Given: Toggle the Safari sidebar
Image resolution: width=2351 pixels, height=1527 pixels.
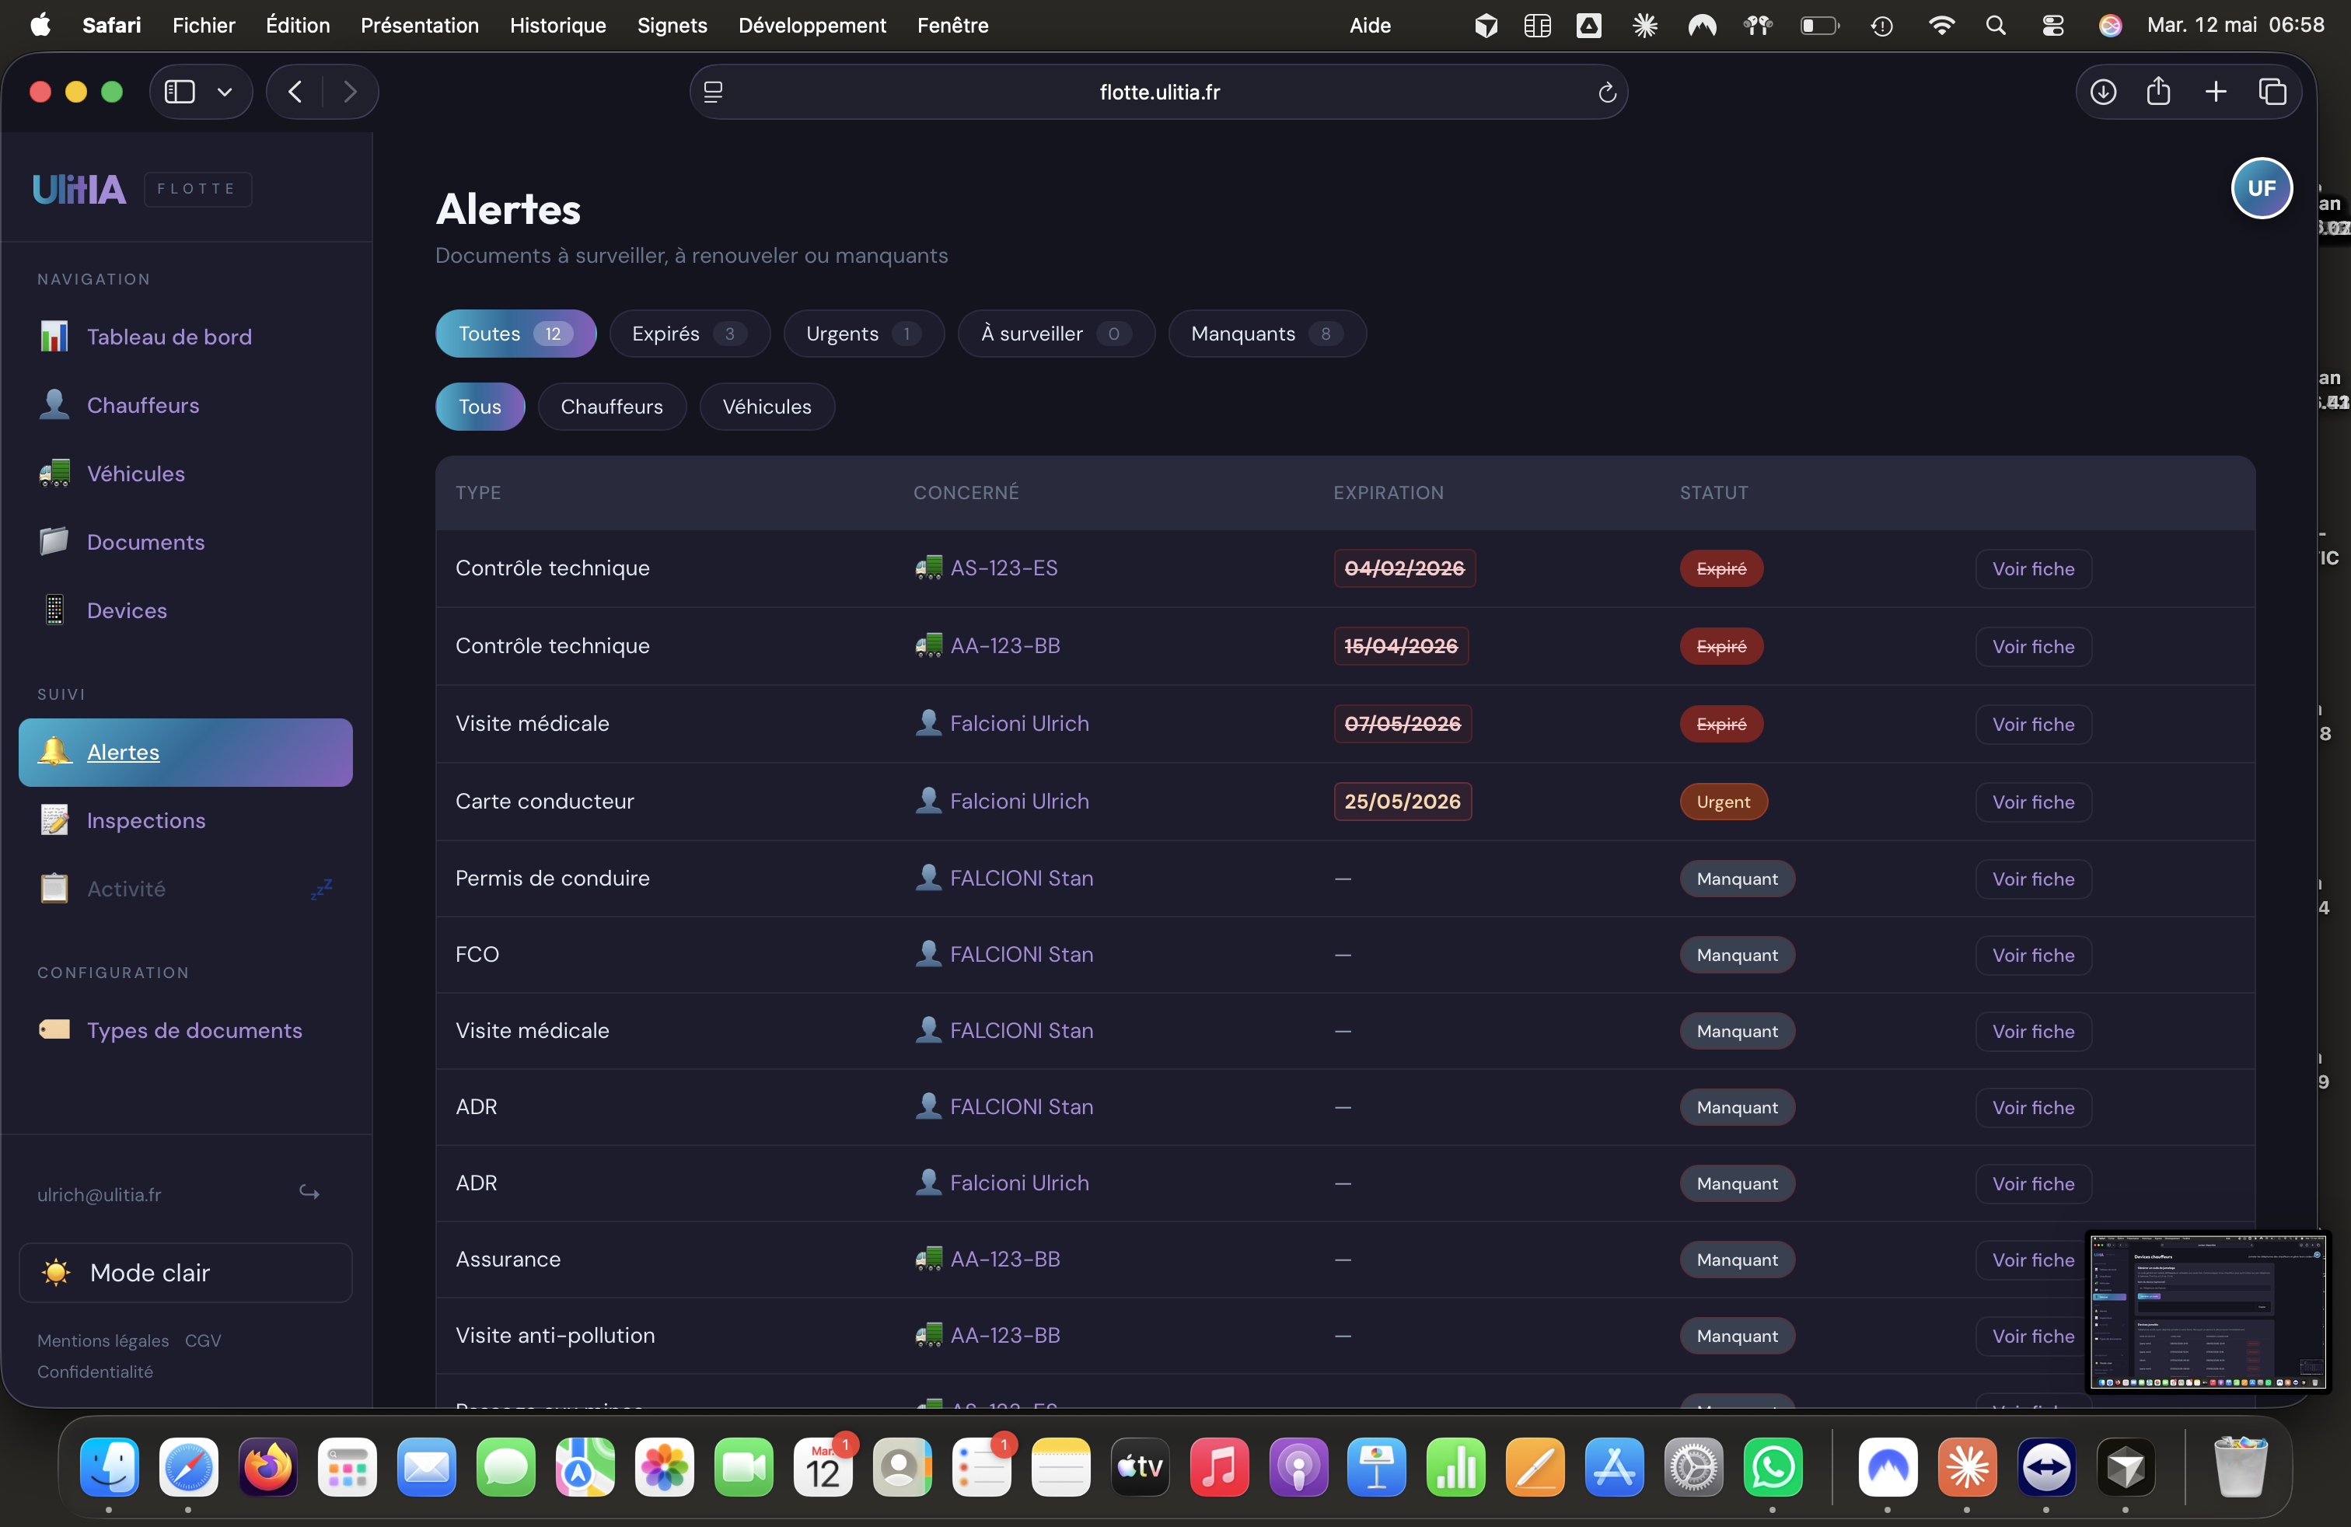Looking at the screenshot, I should tap(179, 92).
